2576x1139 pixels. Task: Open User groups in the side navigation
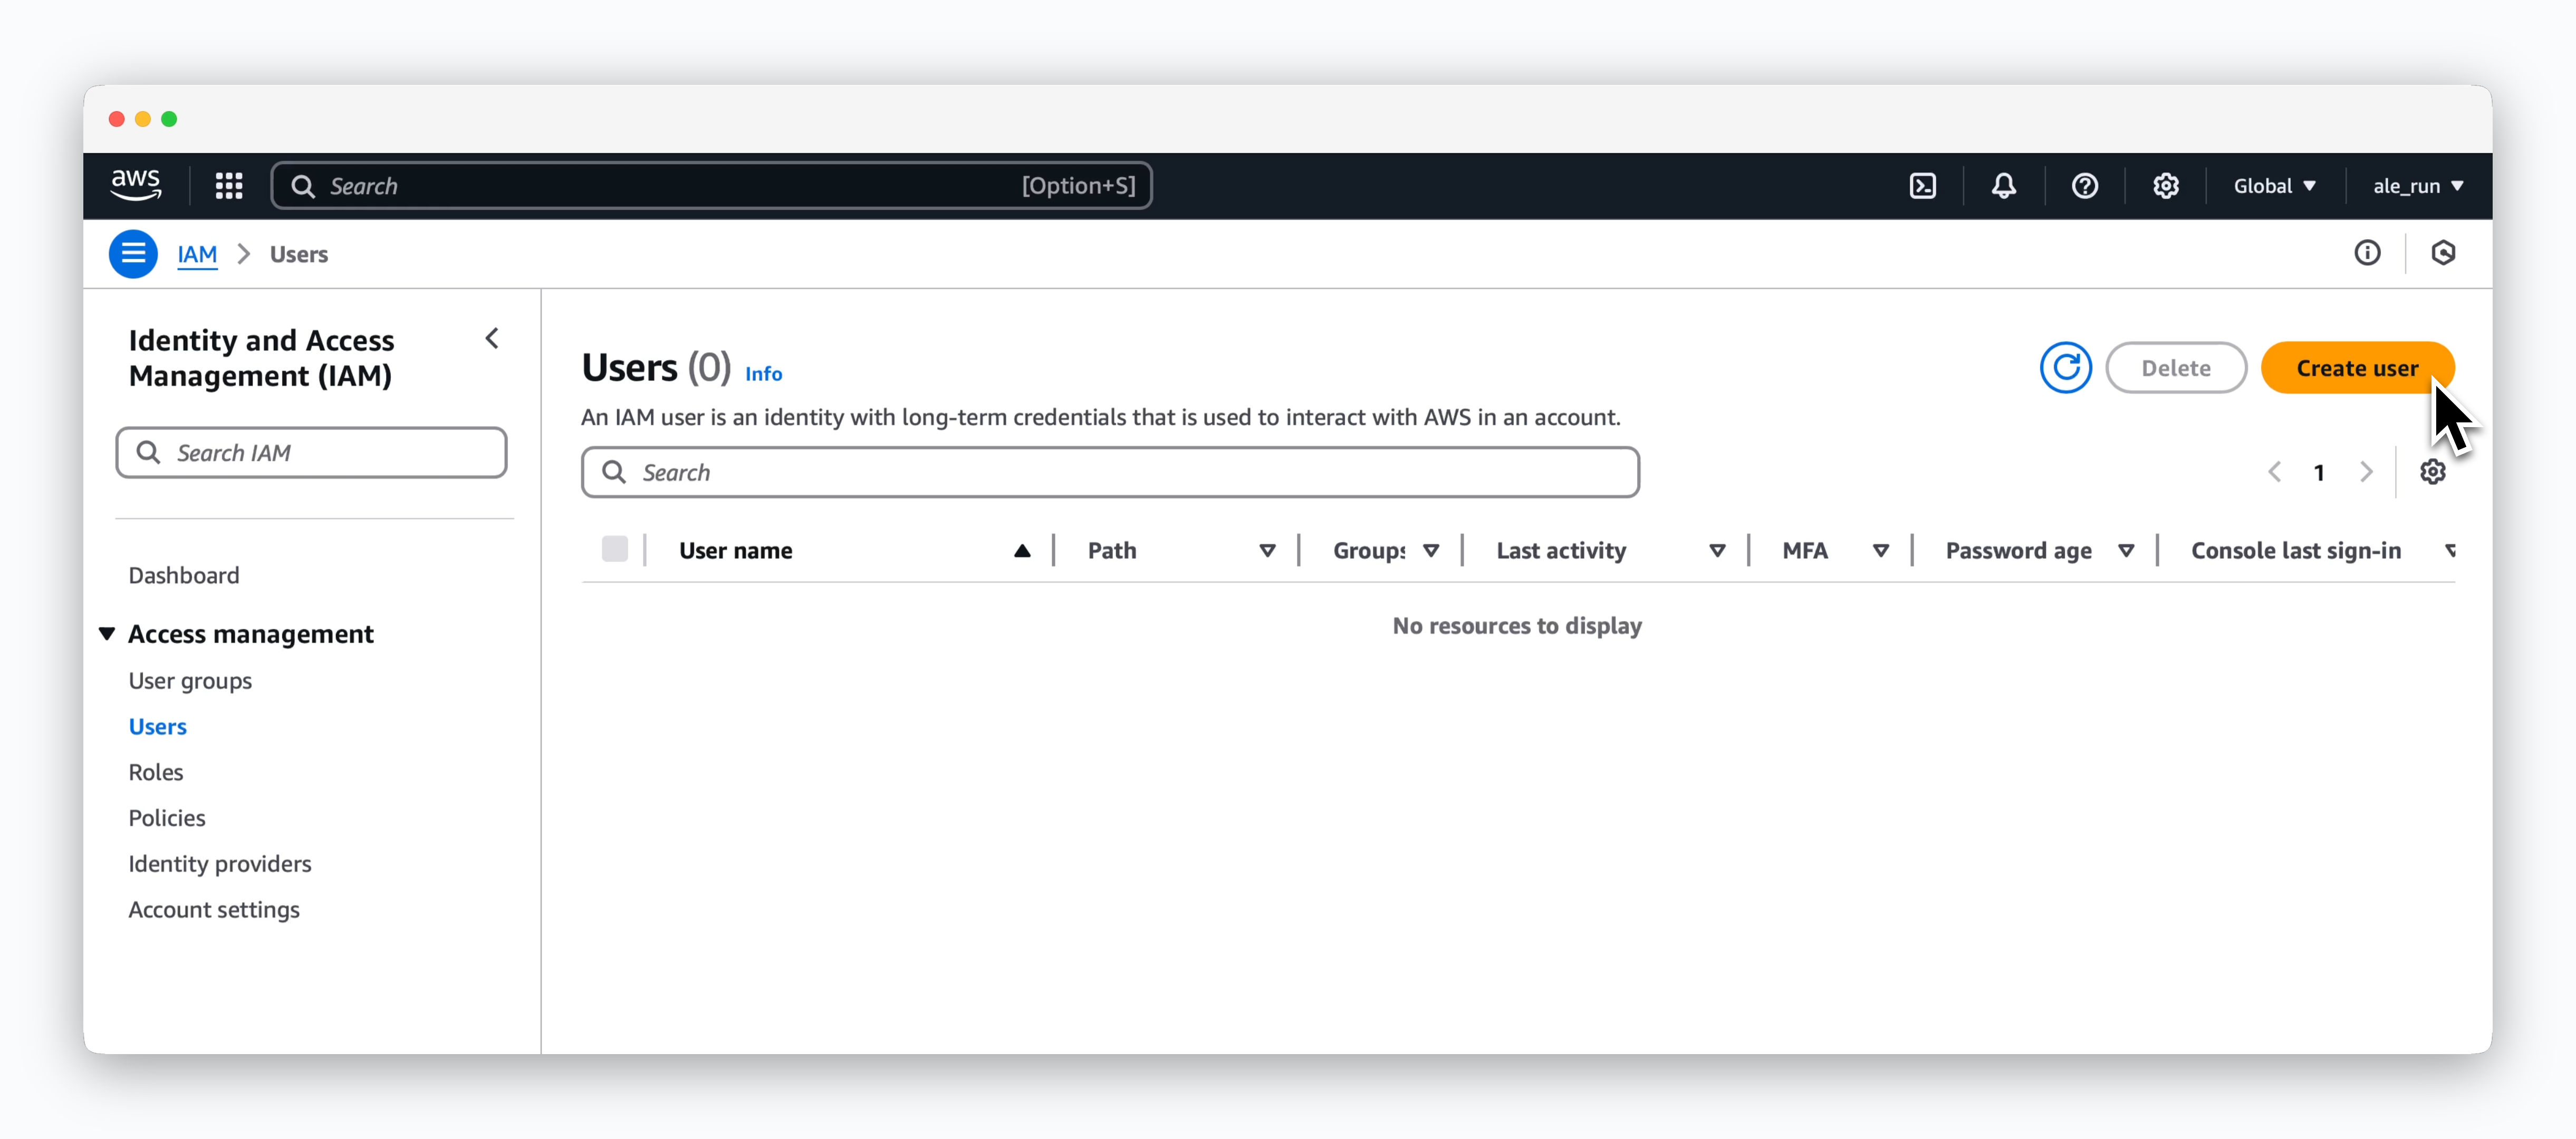click(x=190, y=681)
